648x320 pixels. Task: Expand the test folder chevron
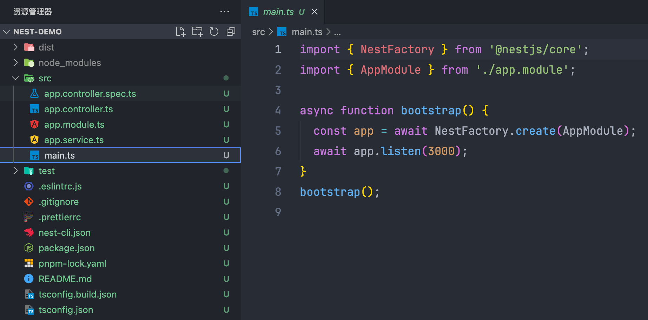(15, 171)
